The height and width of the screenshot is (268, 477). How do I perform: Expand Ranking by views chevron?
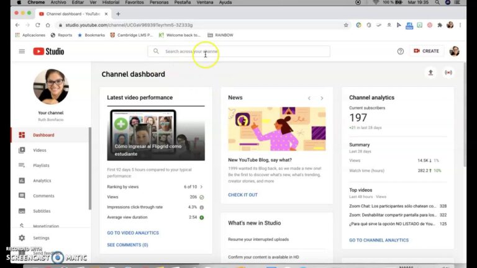click(x=201, y=187)
